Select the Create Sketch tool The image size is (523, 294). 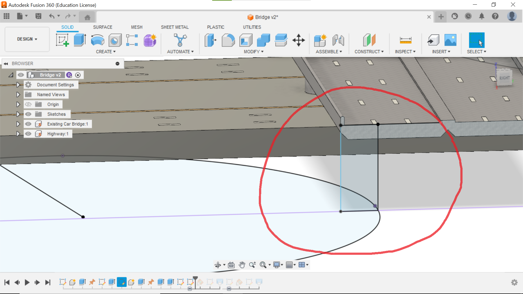[x=62, y=40]
